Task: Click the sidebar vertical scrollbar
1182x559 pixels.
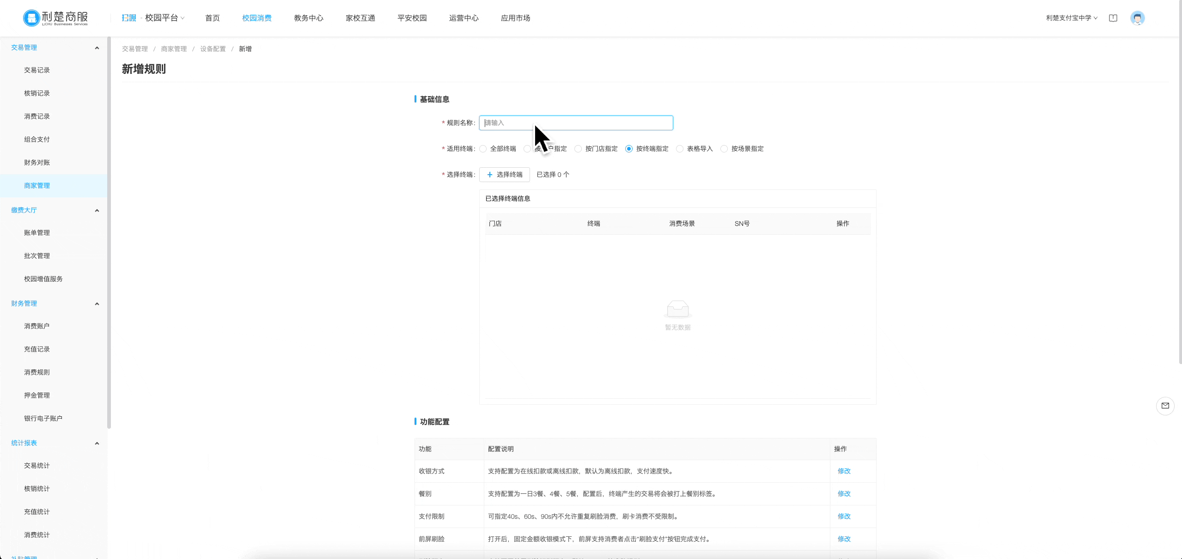Action: pyautogui.click(x=109, y=232)
